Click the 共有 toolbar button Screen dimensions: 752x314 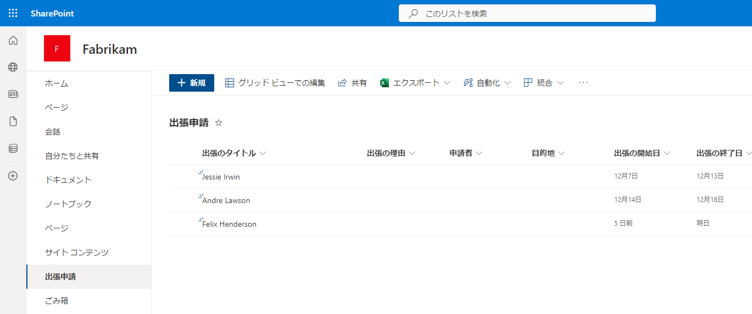[352, 83]
